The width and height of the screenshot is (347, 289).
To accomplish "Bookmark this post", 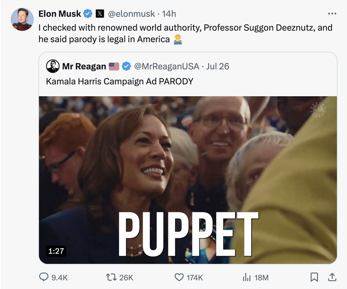I will (x=314, y=277).
